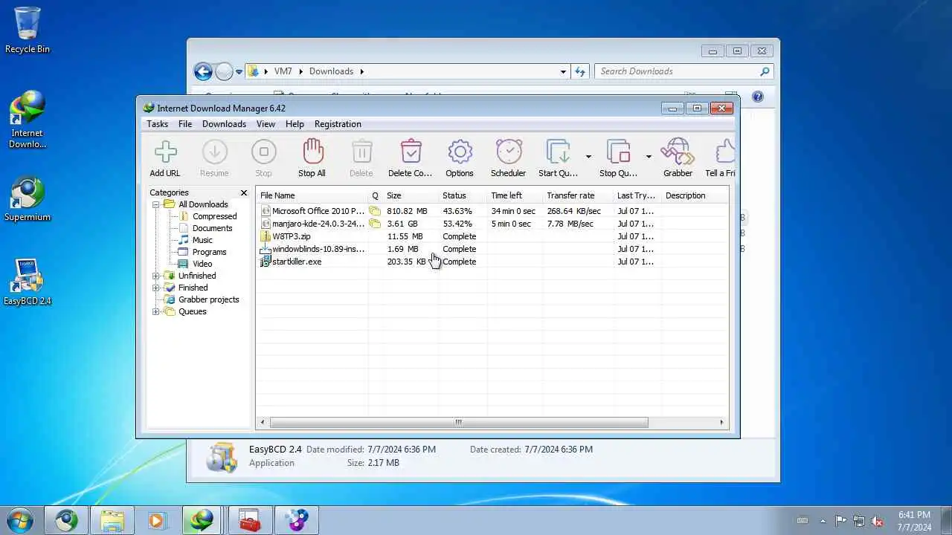Open the Scheduler clock icon
952x535 pixels.
point(509,152)
